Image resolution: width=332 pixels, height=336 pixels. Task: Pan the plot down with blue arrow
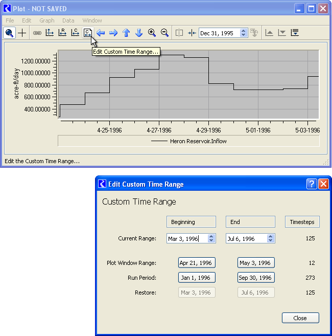click(x=139, y=33)
